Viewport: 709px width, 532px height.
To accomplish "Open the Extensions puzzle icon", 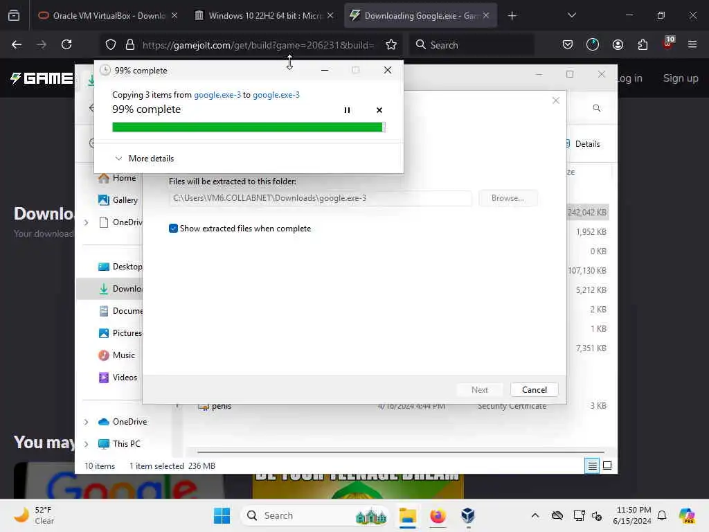I will click(x=643, y=44).
